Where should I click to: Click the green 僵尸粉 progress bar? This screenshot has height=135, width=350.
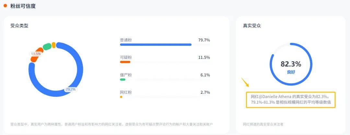pyautogui.click(x=122, y=80)
